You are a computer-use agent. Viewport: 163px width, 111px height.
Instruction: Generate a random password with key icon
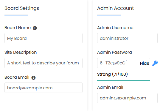(x=155, y=63)
